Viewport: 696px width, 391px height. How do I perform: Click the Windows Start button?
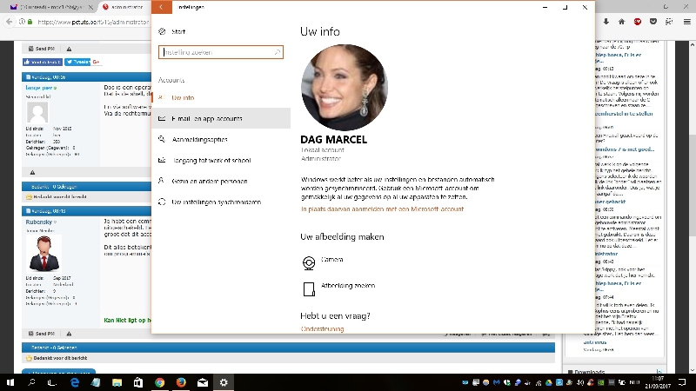[10, 381]
